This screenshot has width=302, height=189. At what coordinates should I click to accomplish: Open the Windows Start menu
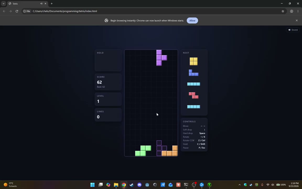tap(93, 185)
